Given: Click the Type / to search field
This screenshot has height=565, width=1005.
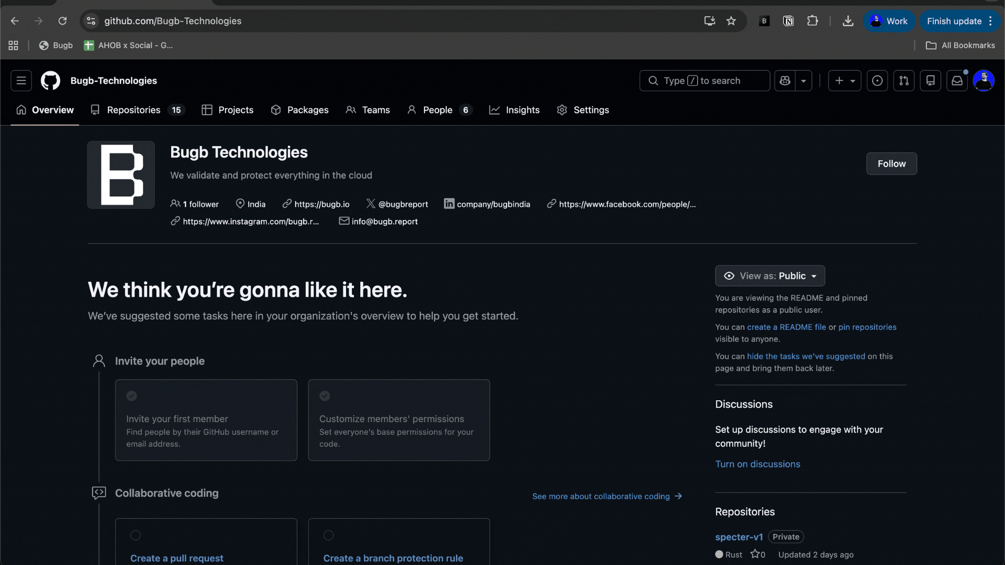Looking at the screenshot, I should tap(704, 81).
